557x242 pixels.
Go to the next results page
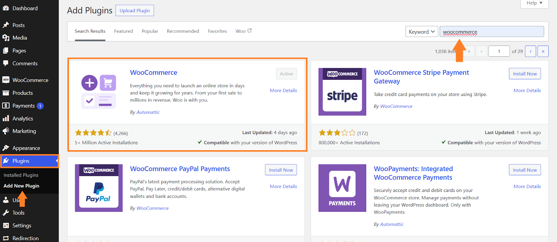(531, 51)
